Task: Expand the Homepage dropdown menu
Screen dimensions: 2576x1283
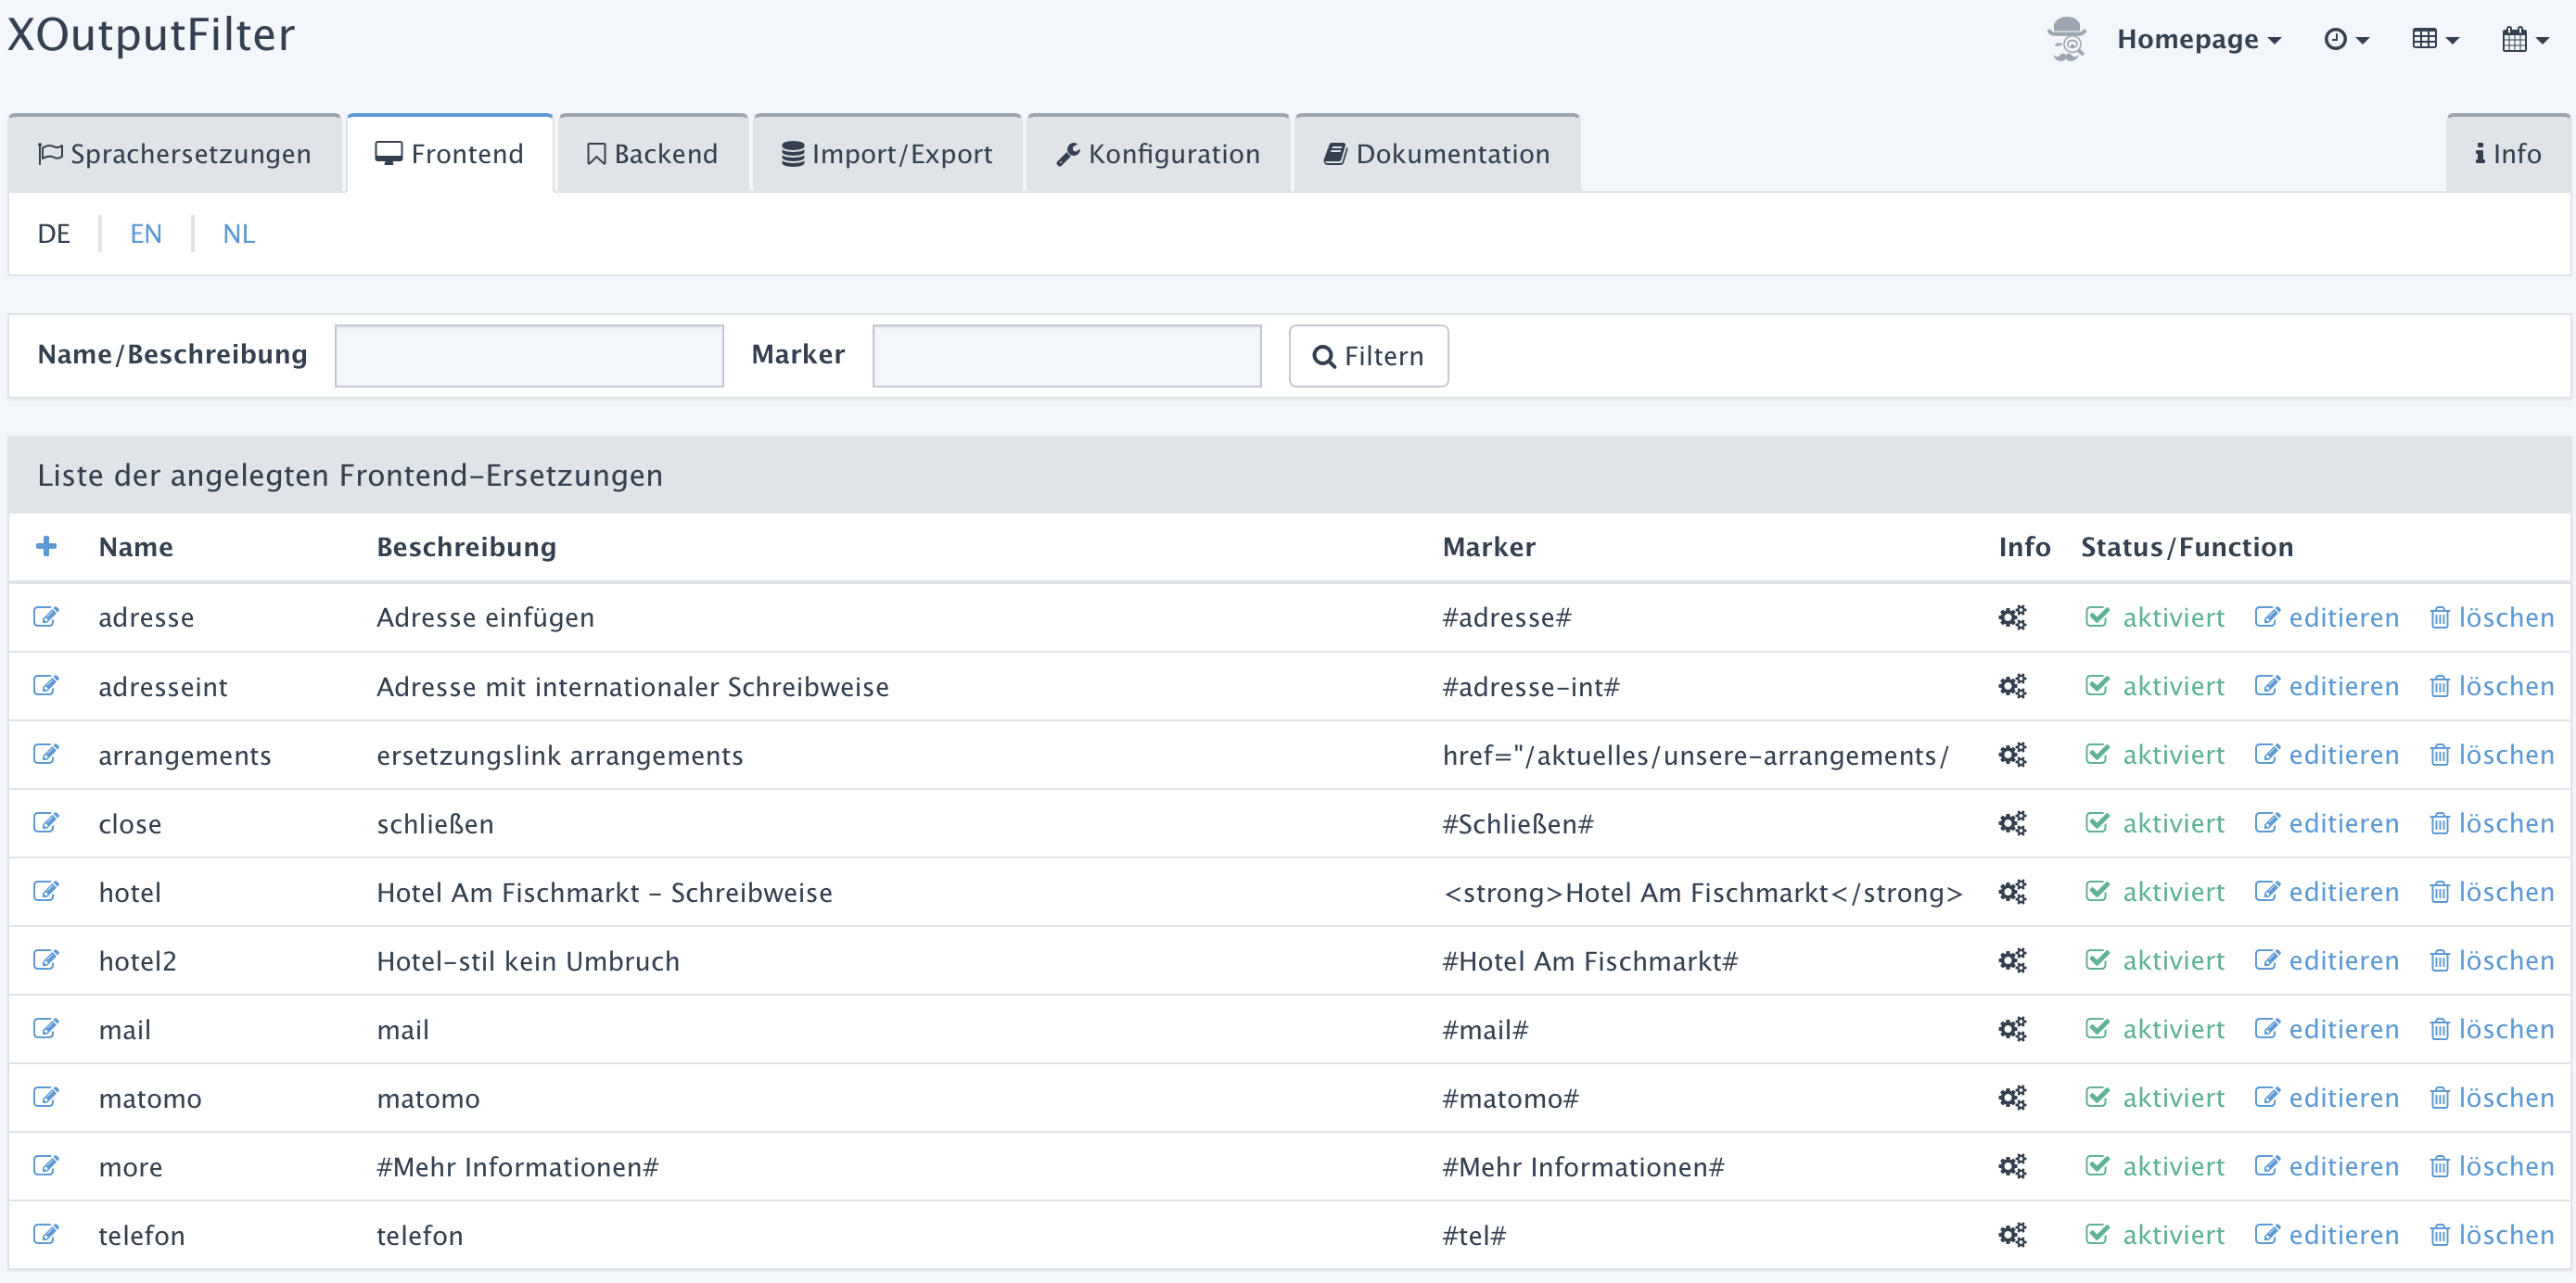Action: pyautogui.click(x=2199, y=40)
